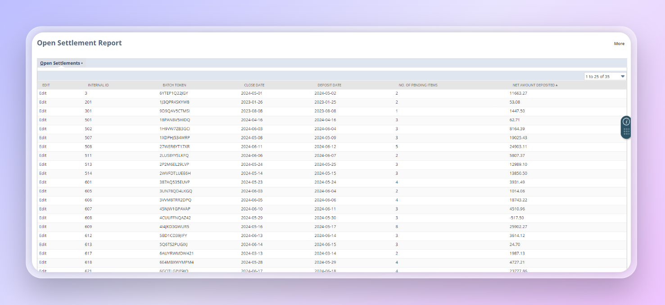Click the info icon on right edge
The image size is (665, 305).
626,122
